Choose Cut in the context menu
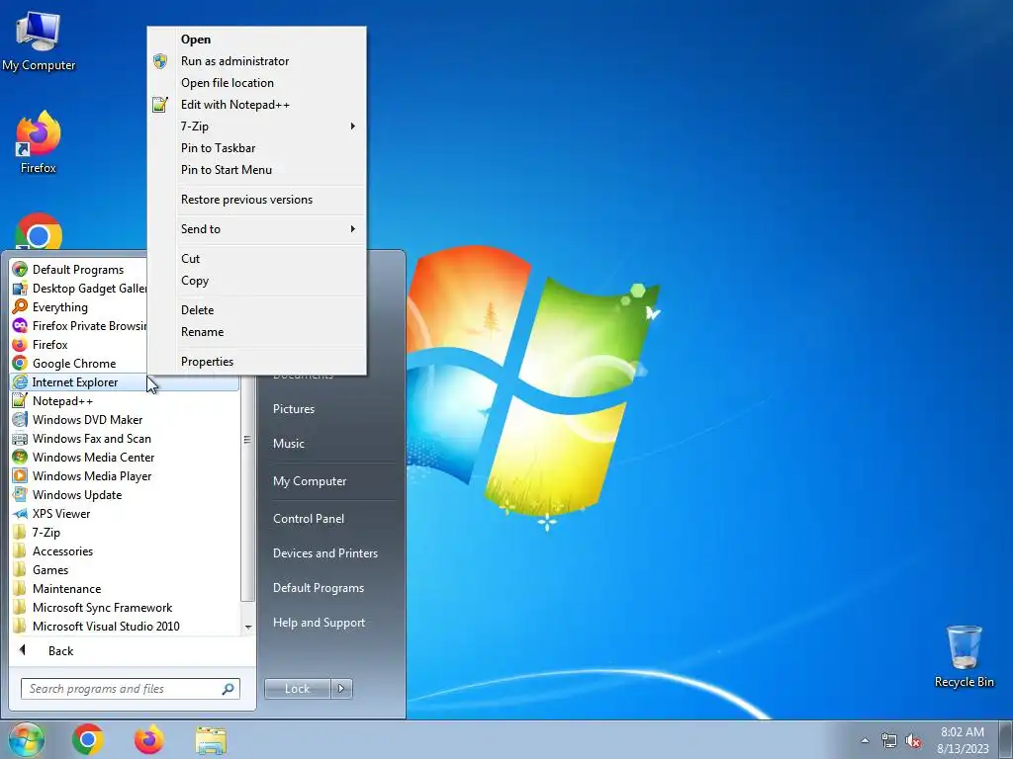Viewport: 1013px width, 759px height. click(x=257, y=259)
